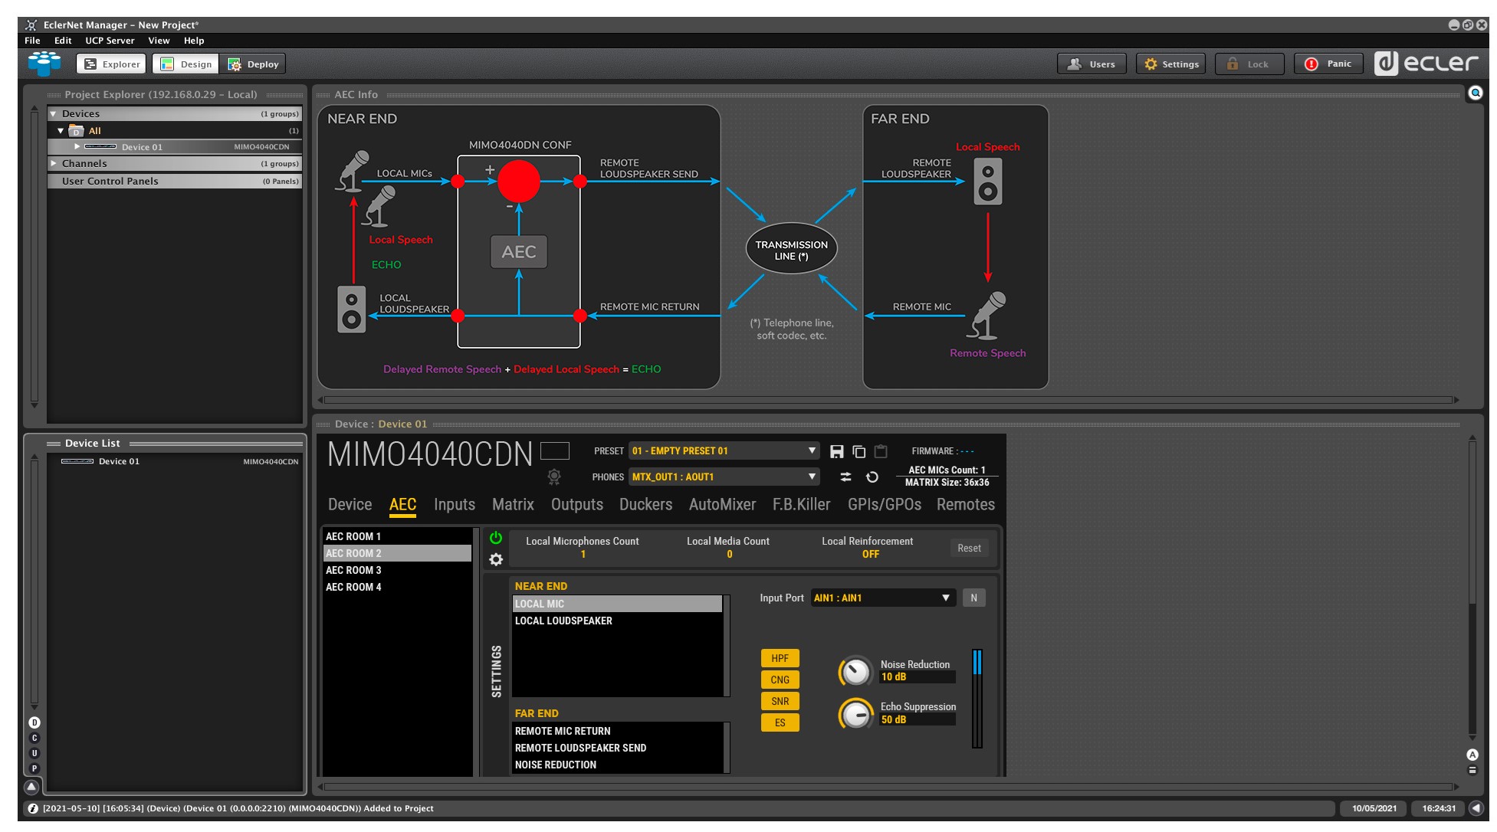Click the circular reload icon beside PHONES
This screenshot has width=1497, height=832.
(x=872, y=477)
